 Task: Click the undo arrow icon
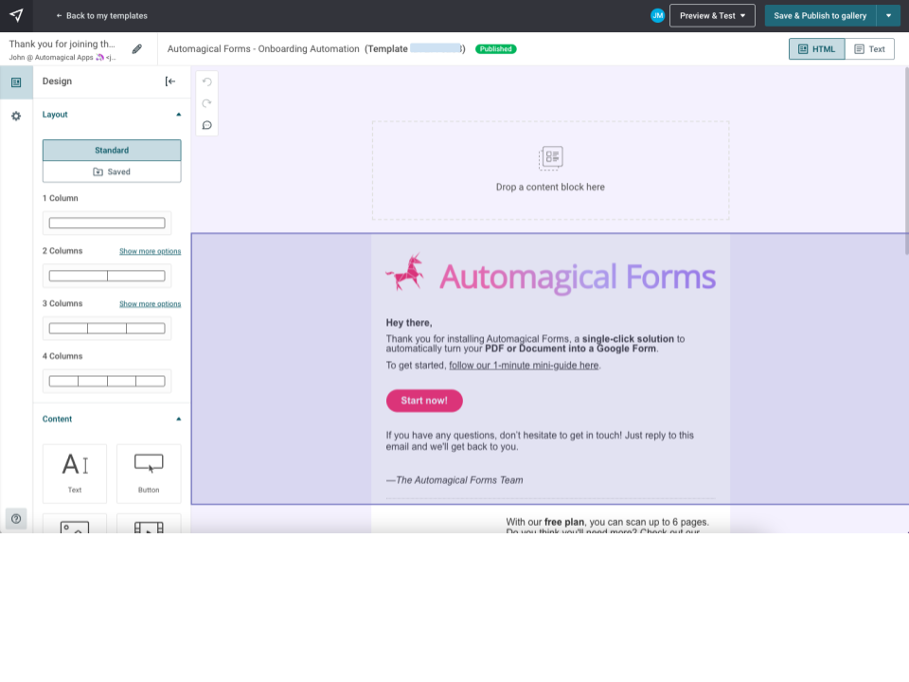click(x=207, y=81)
